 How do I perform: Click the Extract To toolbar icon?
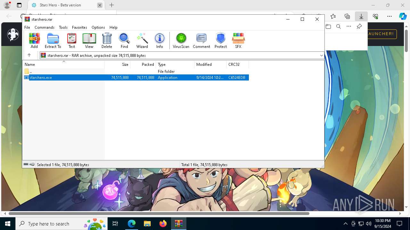tap(53, 41)
